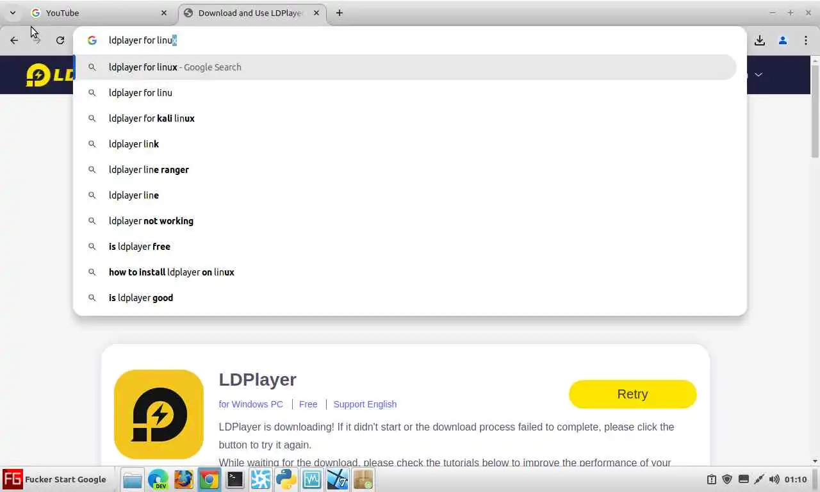
Task: Click the page vertical scrollbar thumb
Action: pyautogui.click(x=815, y=111)
